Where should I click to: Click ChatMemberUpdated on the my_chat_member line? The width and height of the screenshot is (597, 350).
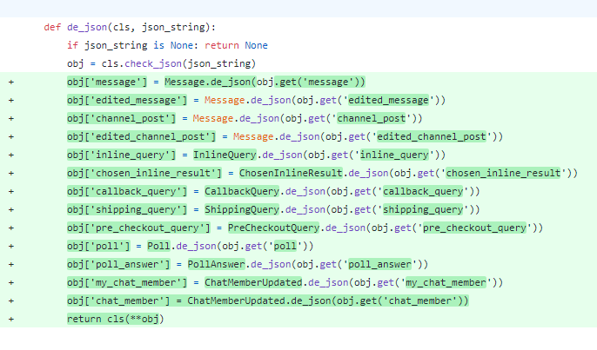pos(253,282)
